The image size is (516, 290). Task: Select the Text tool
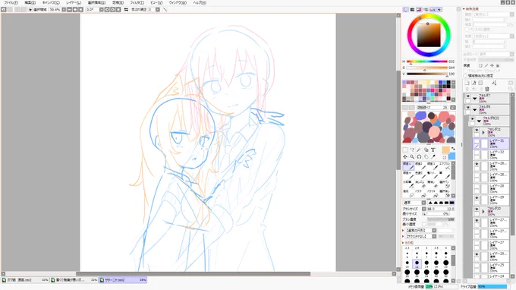click(x=433, y=150)
